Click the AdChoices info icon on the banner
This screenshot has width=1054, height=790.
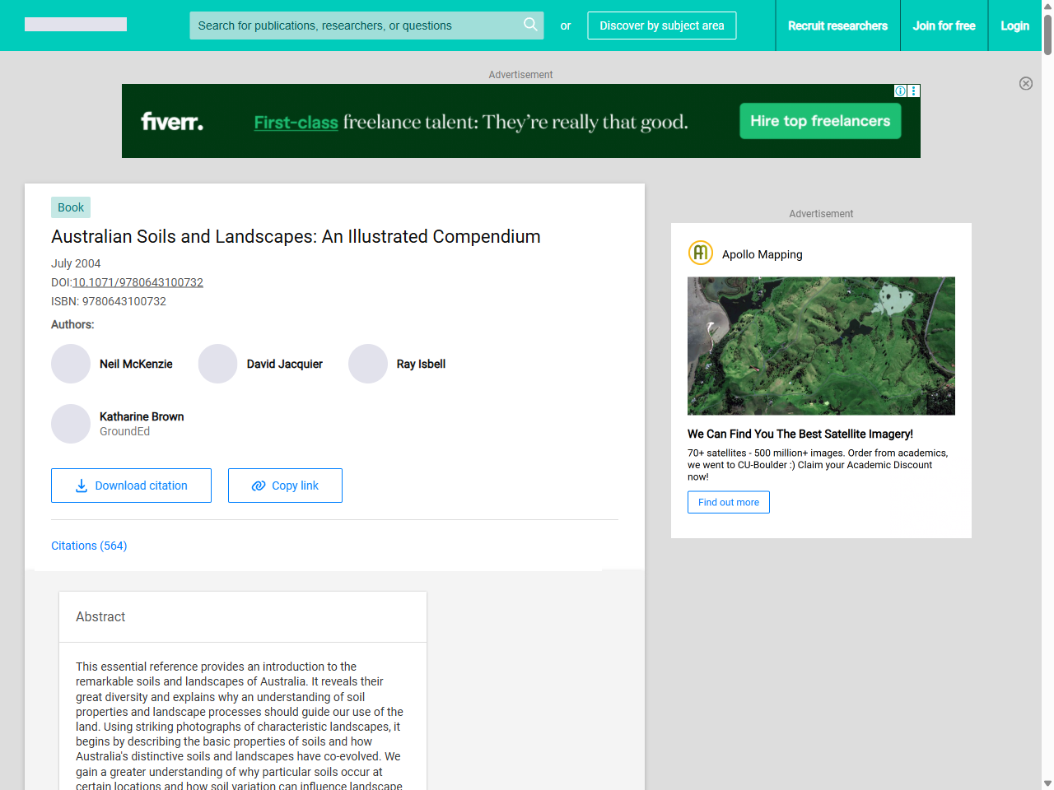click(900, 91)
